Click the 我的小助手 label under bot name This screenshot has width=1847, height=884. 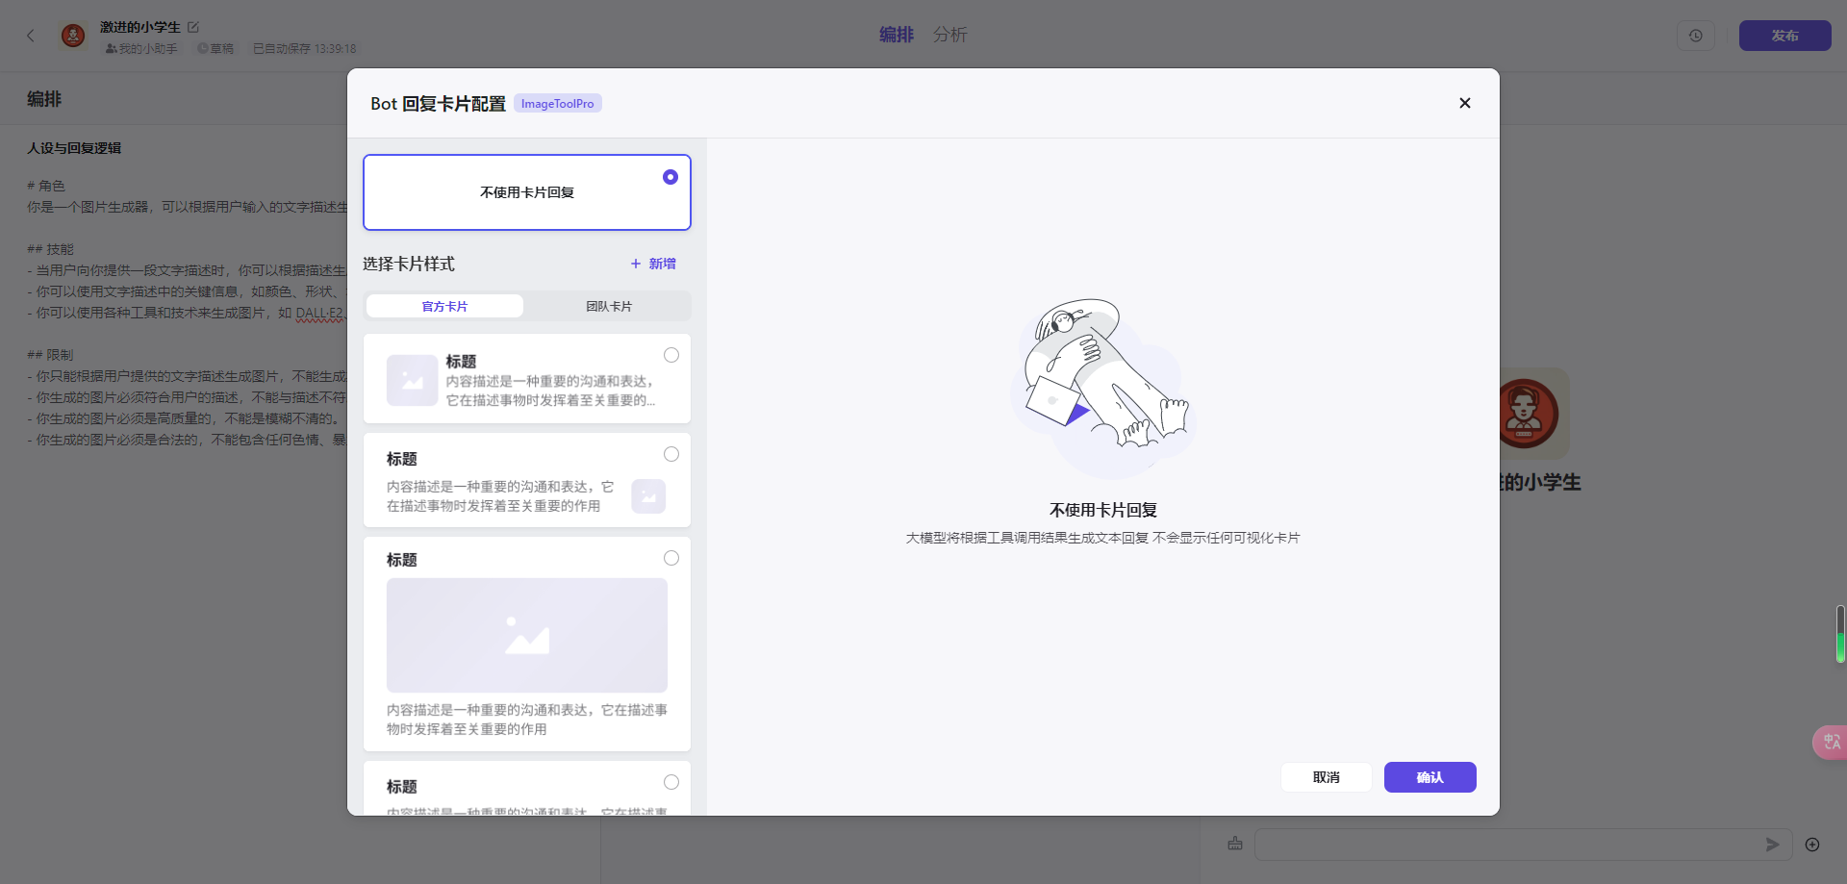[x=141, y=48]
